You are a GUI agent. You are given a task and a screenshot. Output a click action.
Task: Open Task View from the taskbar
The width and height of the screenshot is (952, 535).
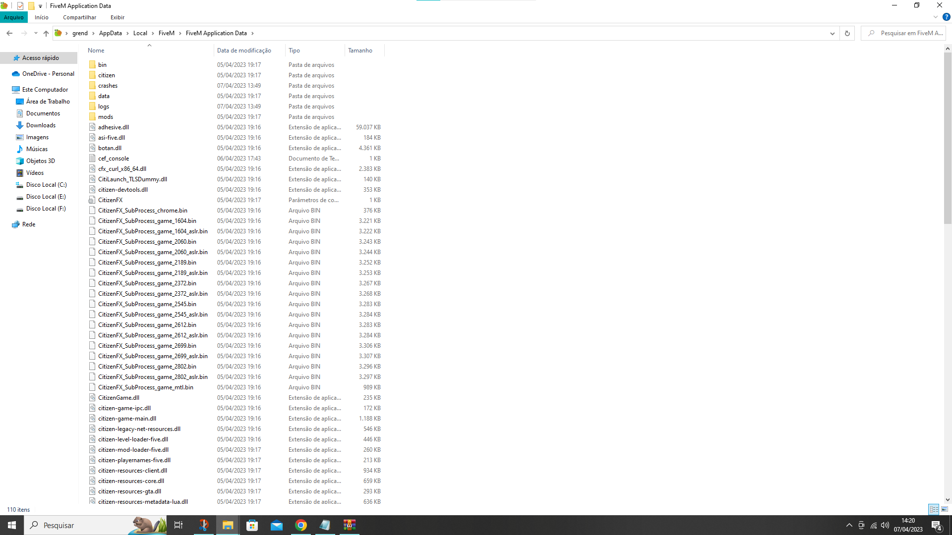[178, 525]
